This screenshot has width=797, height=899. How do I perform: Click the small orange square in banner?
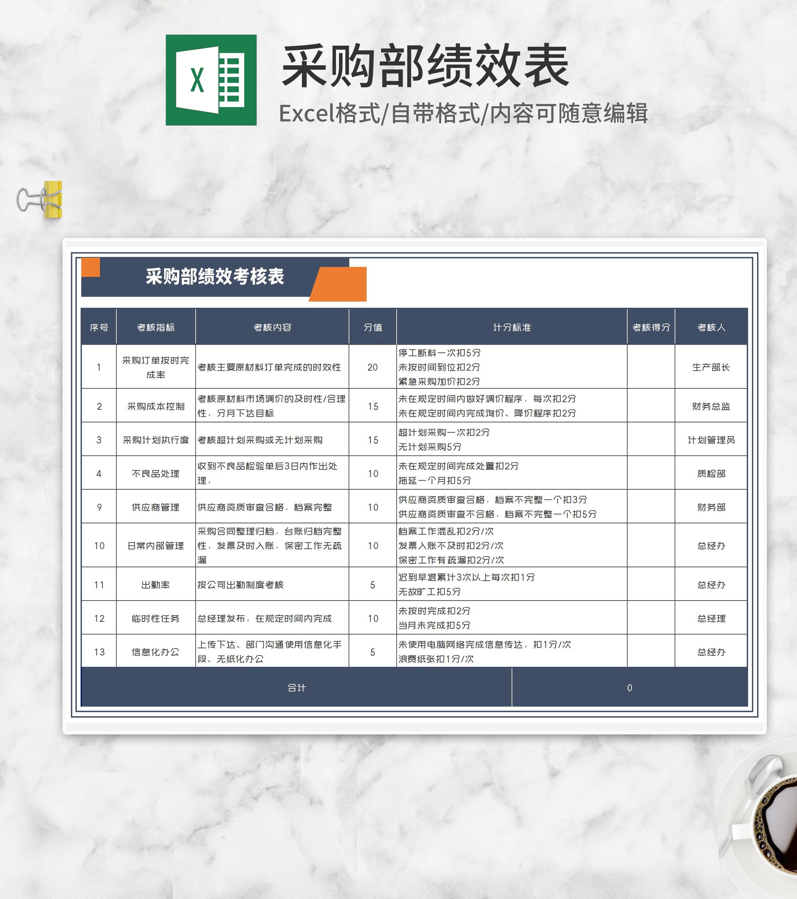pyautogui.click(x=91, y=267)
